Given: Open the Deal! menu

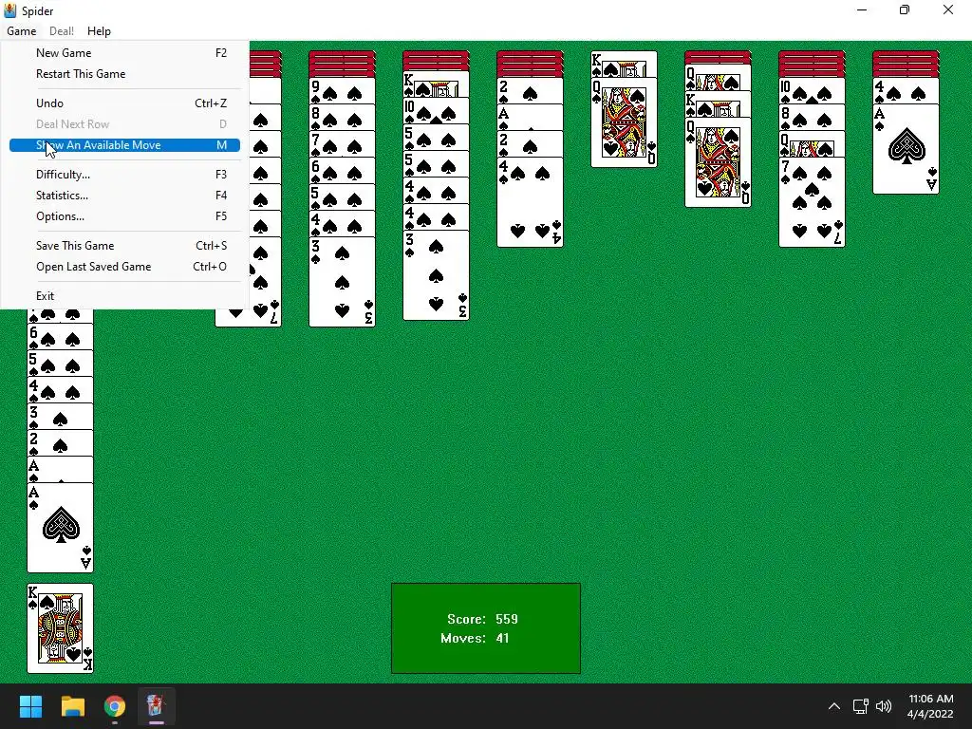Looking at the screenshot, I should [62, 31].
